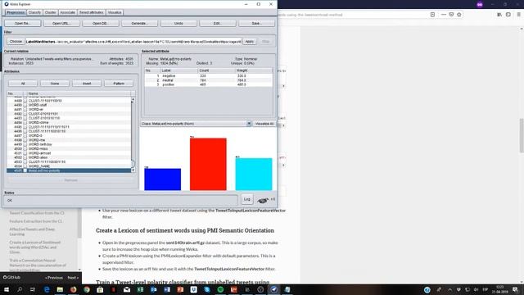This screenshot has height=295, width=524.
Task: Click the attribute list scrollbar up arrow
Action: tap(133, 100)
